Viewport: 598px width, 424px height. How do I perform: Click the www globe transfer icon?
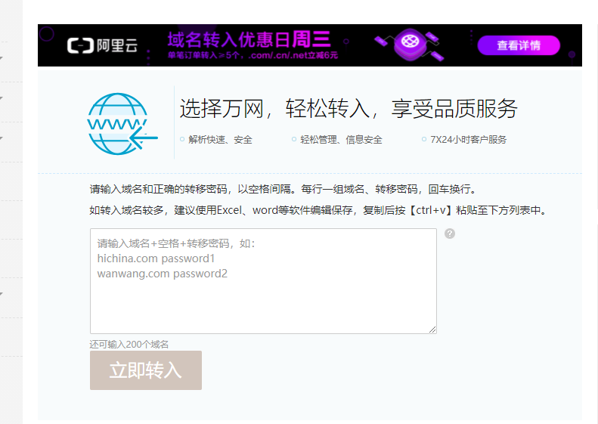[x=122, y=123]
